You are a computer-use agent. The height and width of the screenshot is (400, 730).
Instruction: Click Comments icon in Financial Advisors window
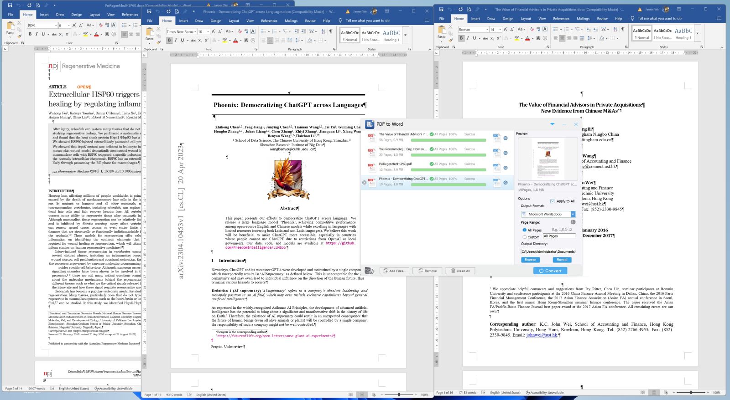719,19
